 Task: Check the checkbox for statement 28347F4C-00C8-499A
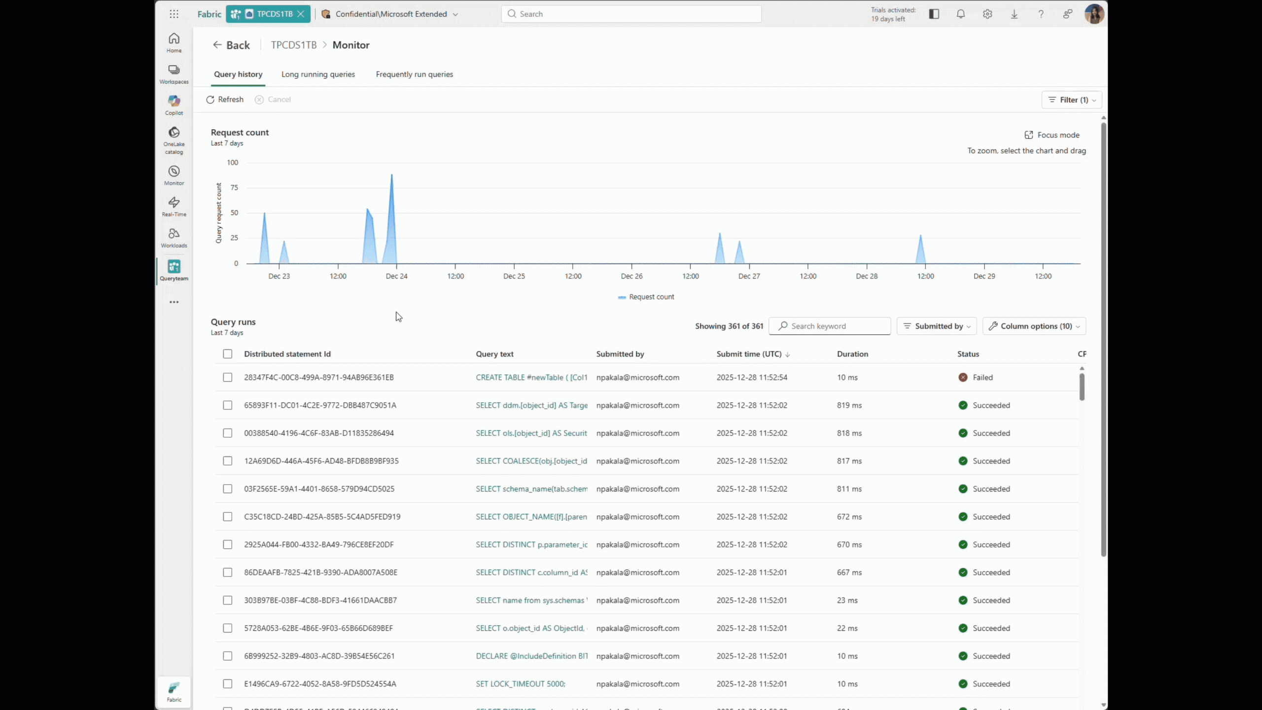227,377
